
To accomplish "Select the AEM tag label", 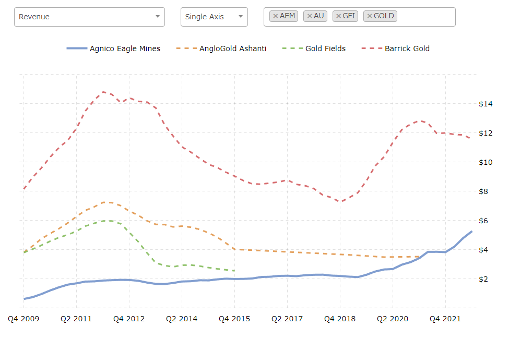I will pos(287,16).
